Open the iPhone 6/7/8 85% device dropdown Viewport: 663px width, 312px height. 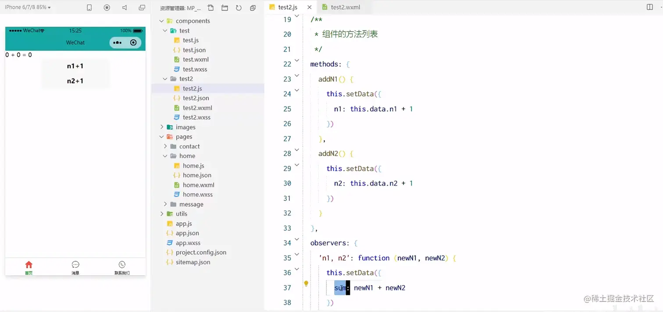pos(28,7)
